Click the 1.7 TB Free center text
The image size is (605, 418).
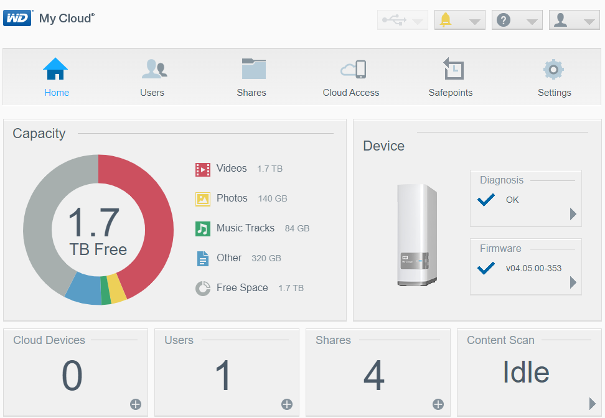[97, 231]
